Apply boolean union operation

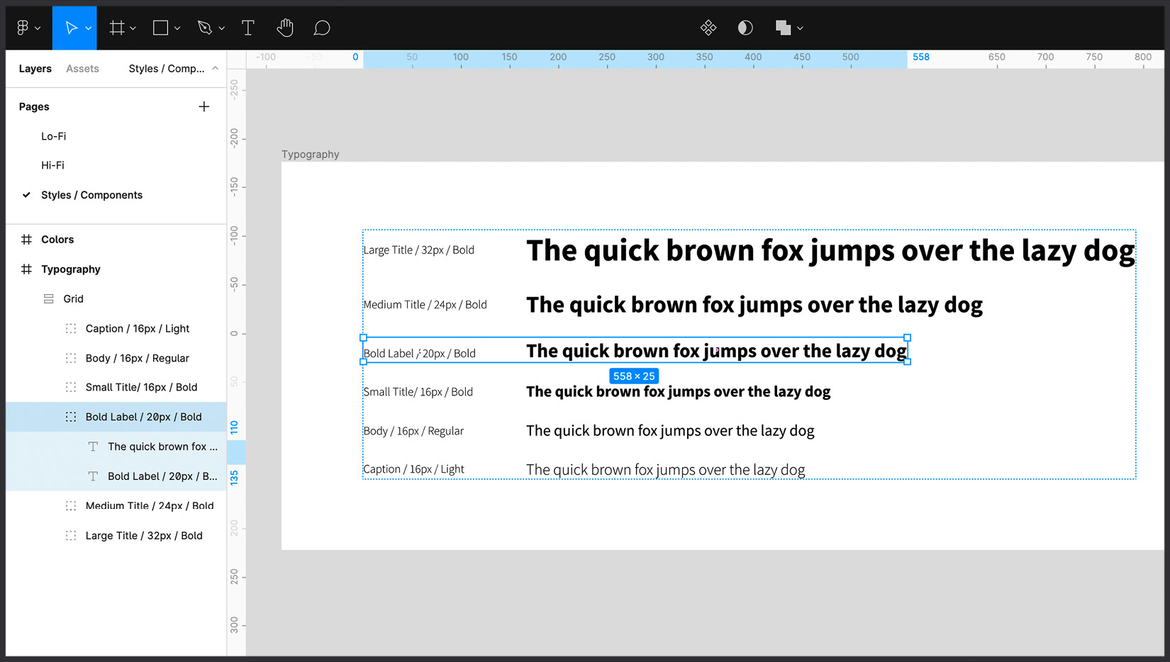tap(783, 28)
